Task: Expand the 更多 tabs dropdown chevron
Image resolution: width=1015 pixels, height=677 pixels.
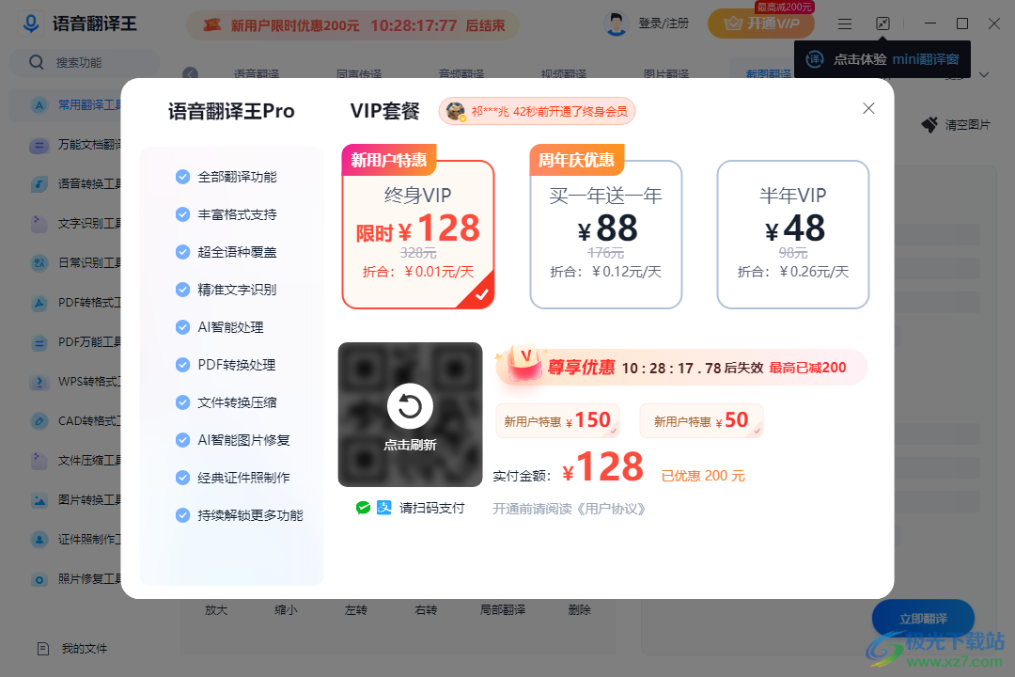Action: pos(984,74)
